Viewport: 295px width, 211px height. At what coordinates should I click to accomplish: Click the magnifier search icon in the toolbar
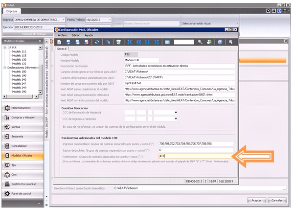[200, 42]
